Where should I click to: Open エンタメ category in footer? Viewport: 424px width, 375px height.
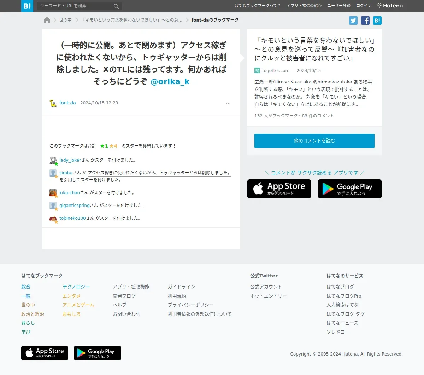tap(71, 296)
